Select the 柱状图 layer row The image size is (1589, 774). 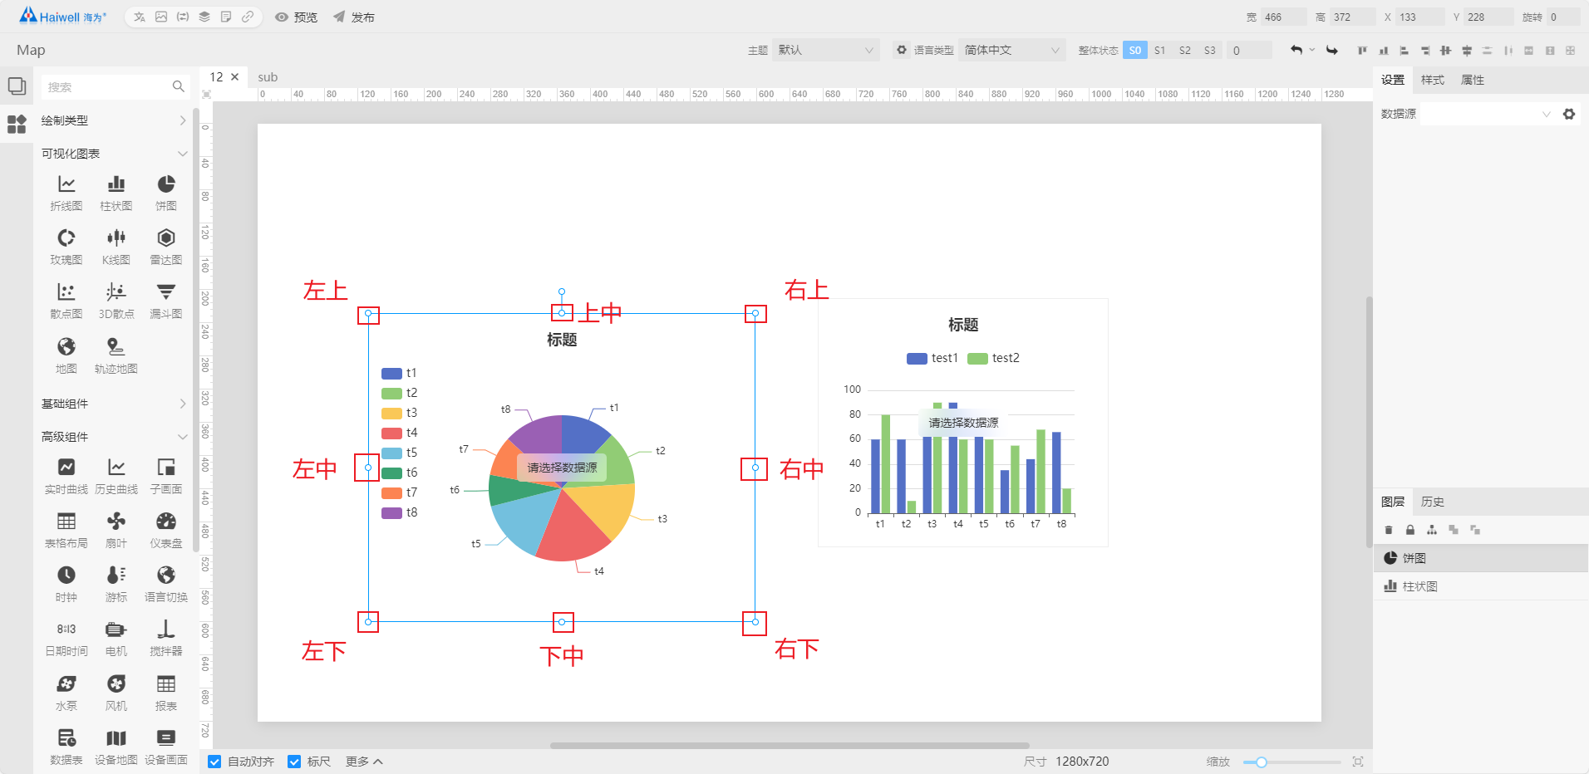(1481, 586)
